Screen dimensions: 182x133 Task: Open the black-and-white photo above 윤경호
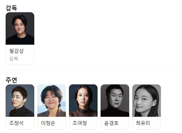[x=115, y=101]
